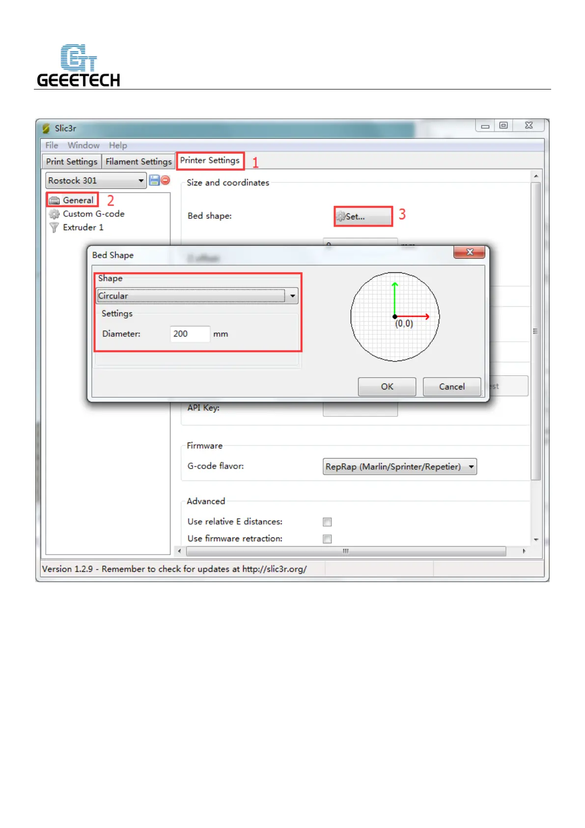Open the Rostock 301 preset dropdown
Image resolution: width=585 pixels, height=828 pixels.
[96, 180]
